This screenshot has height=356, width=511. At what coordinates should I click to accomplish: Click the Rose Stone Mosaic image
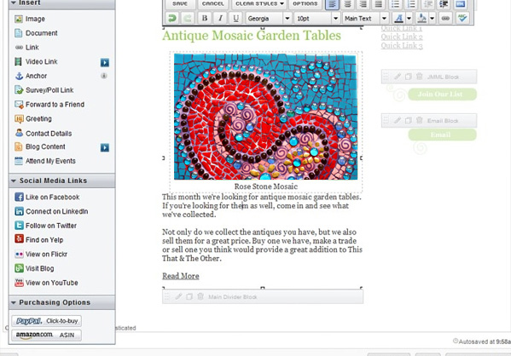tap(265, 117)
